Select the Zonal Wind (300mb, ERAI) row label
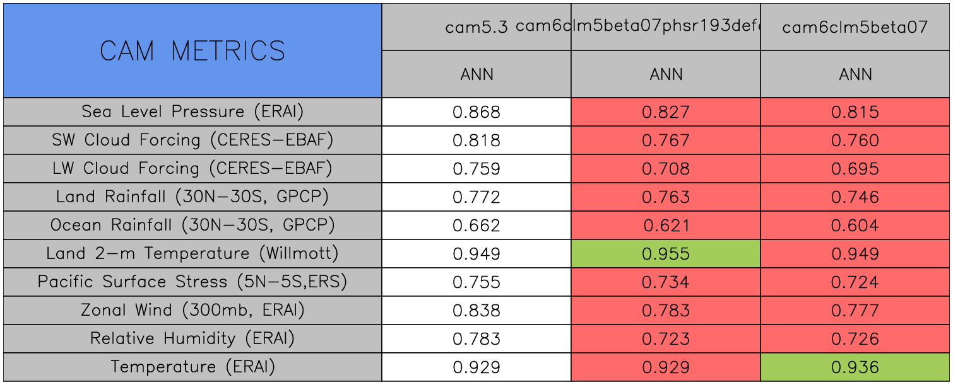This screenshot has height=385, width=953. pos(192,310)
